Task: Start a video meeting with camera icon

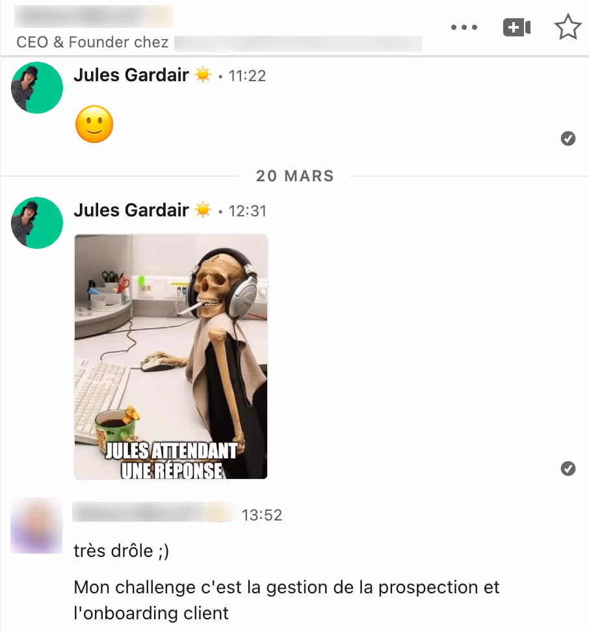Action: tap(517, 27)
